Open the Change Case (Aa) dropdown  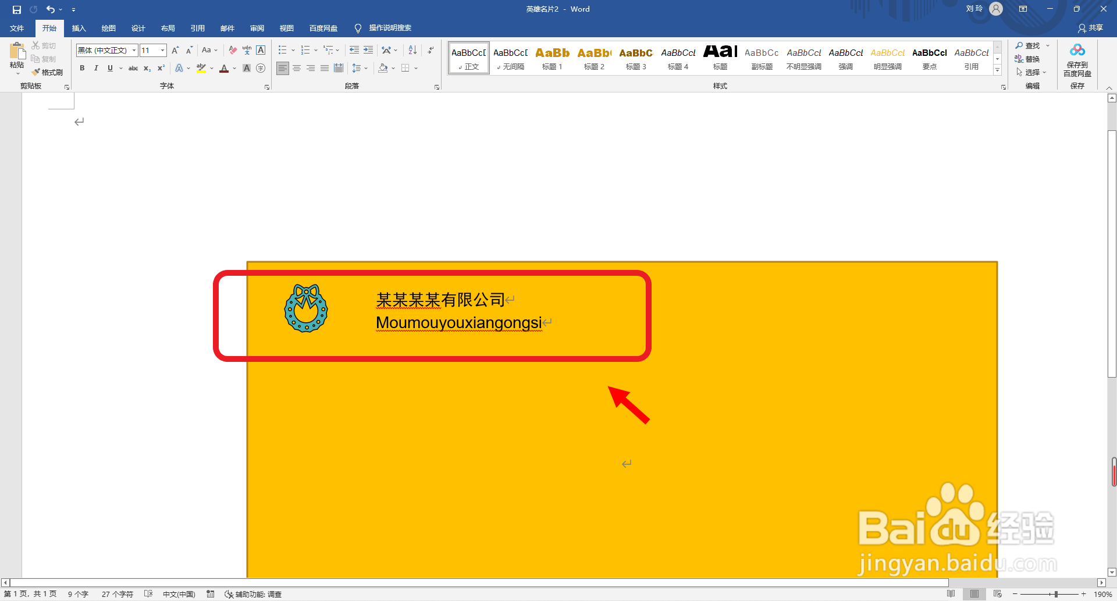[209, 50]
